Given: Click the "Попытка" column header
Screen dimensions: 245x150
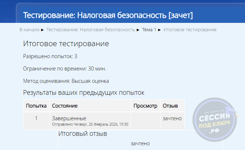Looking at the screenshot, I should point(36,106).
